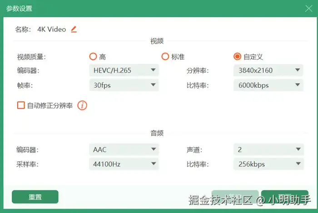Select the 自定义 video quality radio button
This screenshot has height=213, width=318.
point(237,57)
